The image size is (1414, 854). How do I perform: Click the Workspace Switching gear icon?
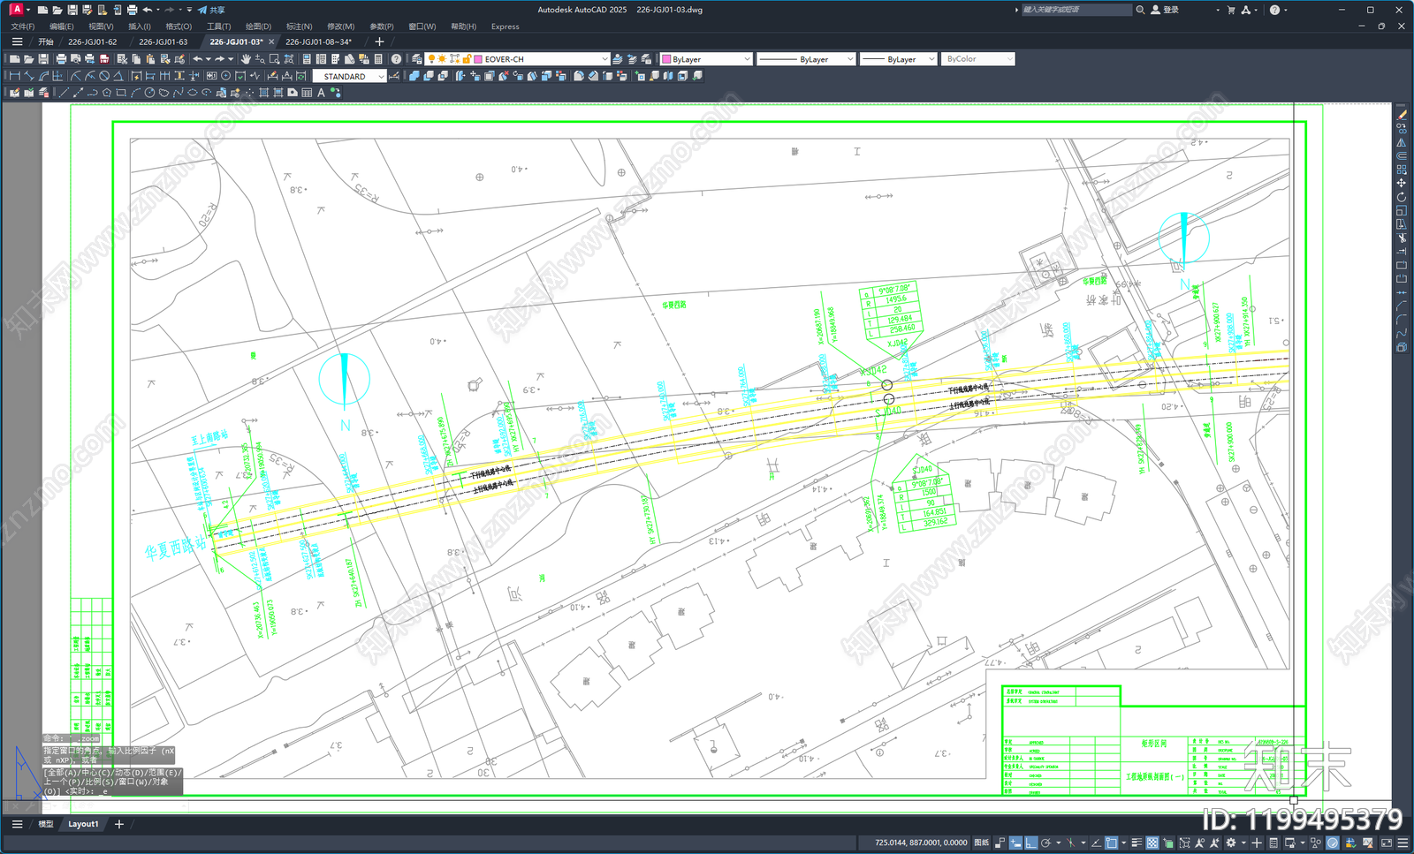tap(1230, 843)
